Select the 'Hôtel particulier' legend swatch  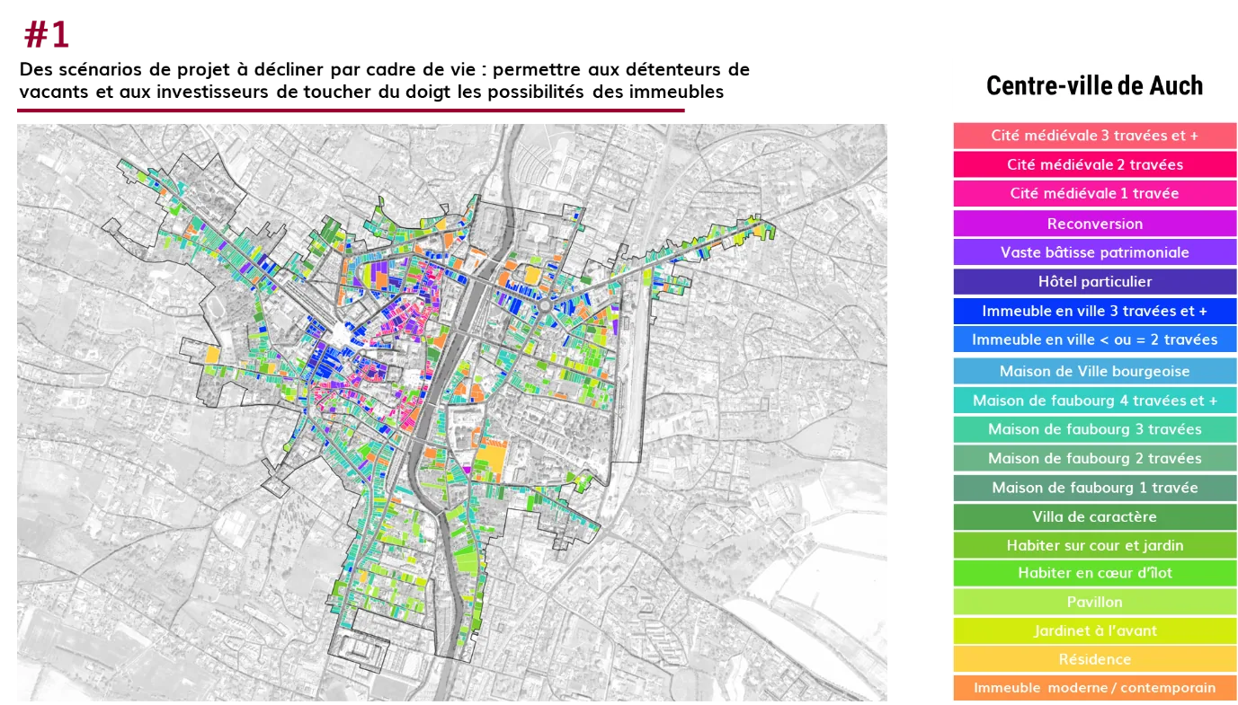[x=1094, y=282]
